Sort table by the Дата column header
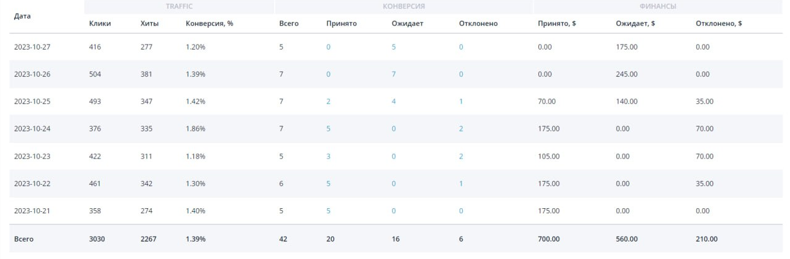The height and width of the screenshot is (259, 790). [x=22, y=16]
